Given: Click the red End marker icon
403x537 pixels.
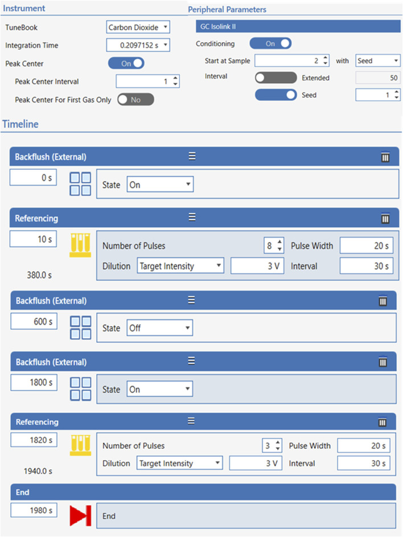Looking at the screenshot, I should tap(80, 515).
